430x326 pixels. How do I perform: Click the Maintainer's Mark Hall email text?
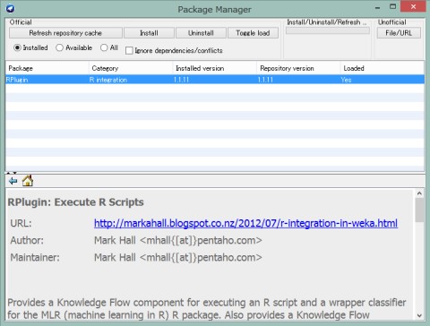[178, 257]
